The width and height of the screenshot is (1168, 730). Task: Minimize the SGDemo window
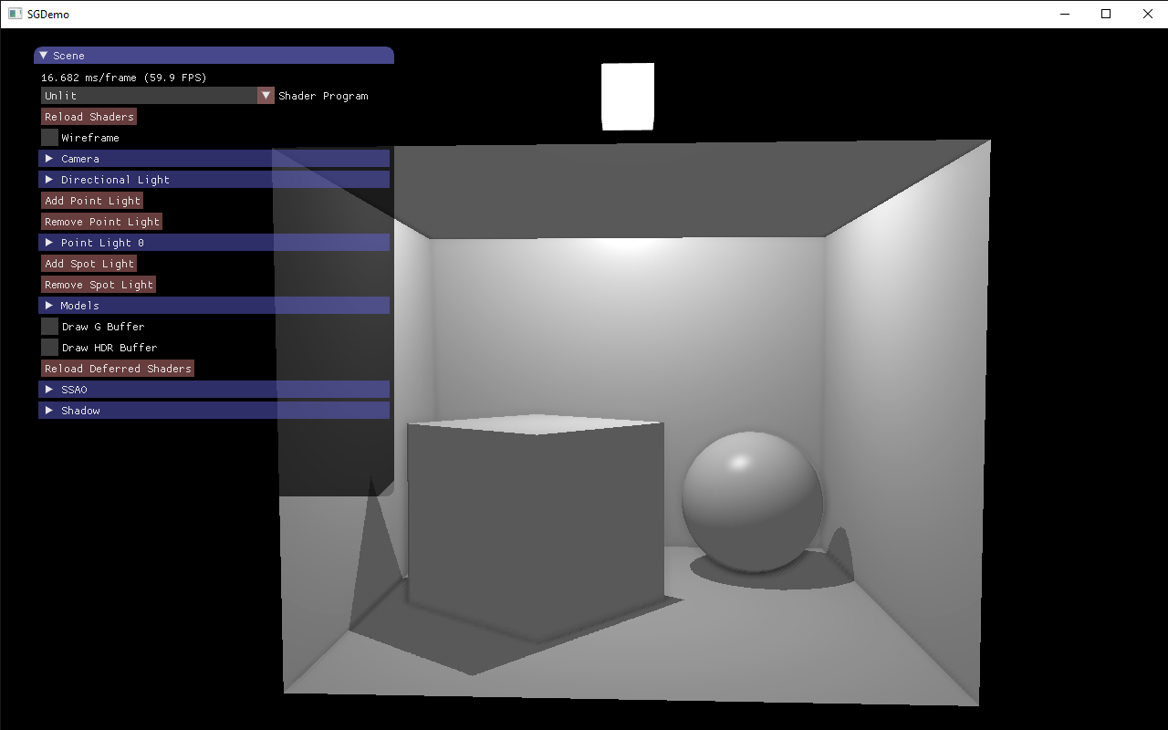point(1065,14)
